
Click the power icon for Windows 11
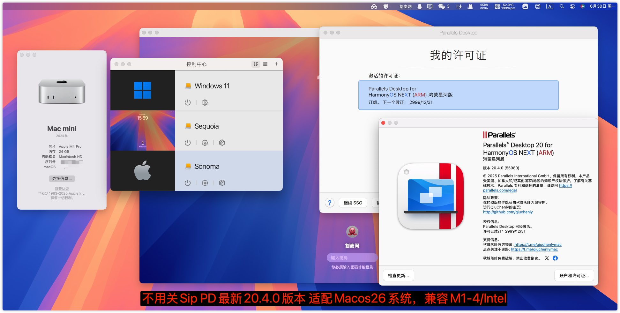(x=188, y=102)
